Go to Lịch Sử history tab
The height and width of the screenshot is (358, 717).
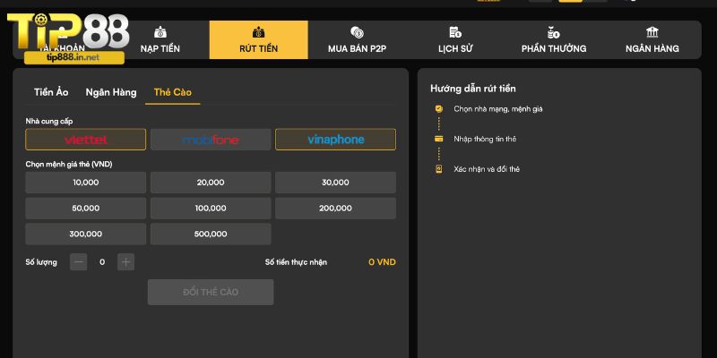tap(455, 39)
